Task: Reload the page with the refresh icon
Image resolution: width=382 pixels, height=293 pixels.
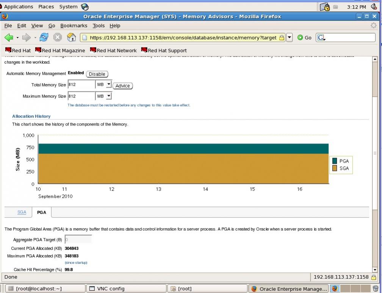Action: [x=44, y=37]
